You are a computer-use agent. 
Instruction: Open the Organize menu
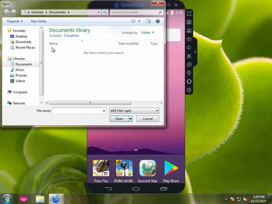click(15, 21)
